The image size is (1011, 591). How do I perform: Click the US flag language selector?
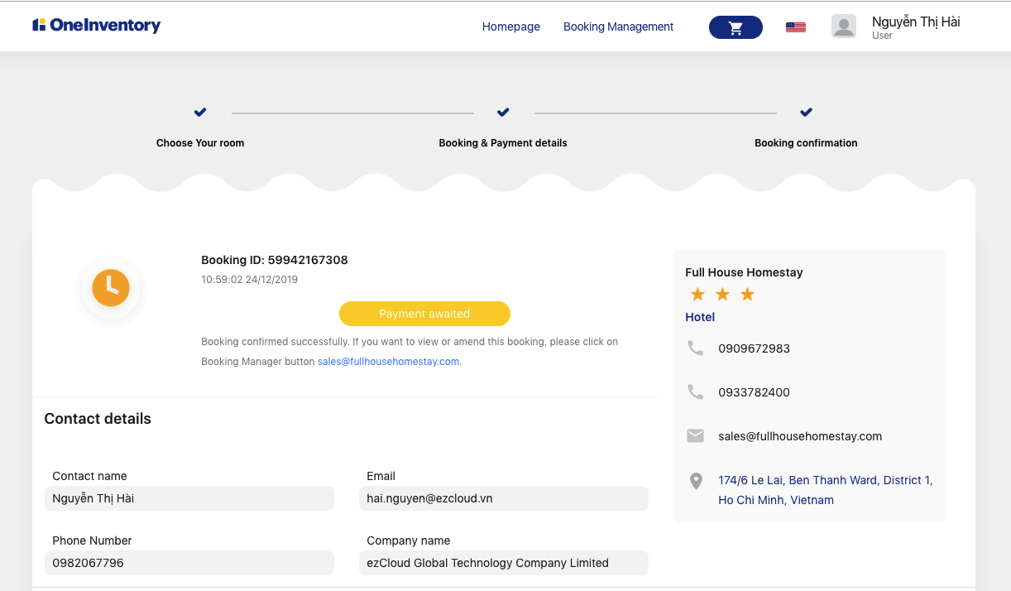(795, 27)
